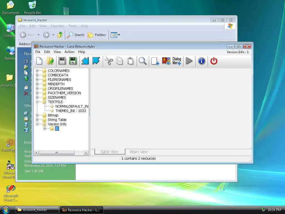Open Favorites menu in resource_hacker window
This screenshot has width=285, height=214.
tap(57, 26)
